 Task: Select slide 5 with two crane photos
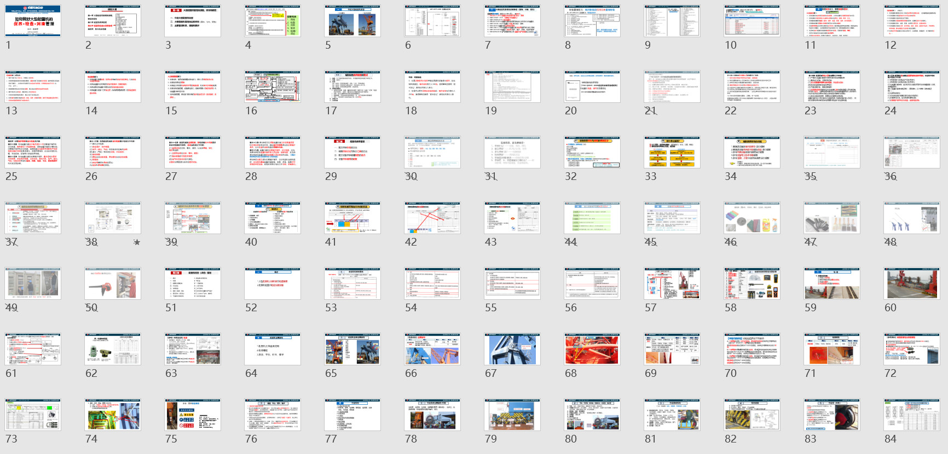352,21
